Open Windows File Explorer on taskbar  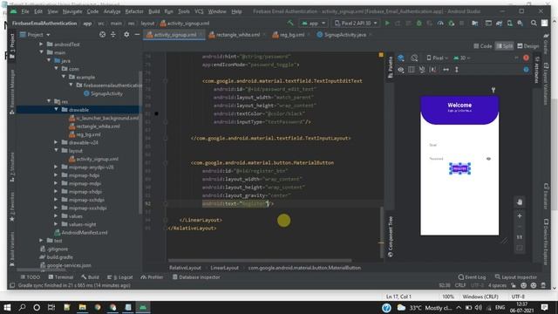82,307
